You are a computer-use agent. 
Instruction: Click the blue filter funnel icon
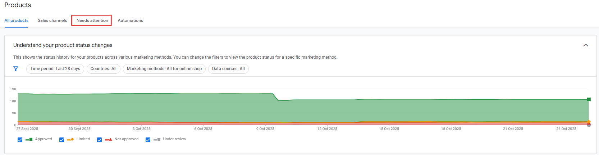(x=16, y=69)
